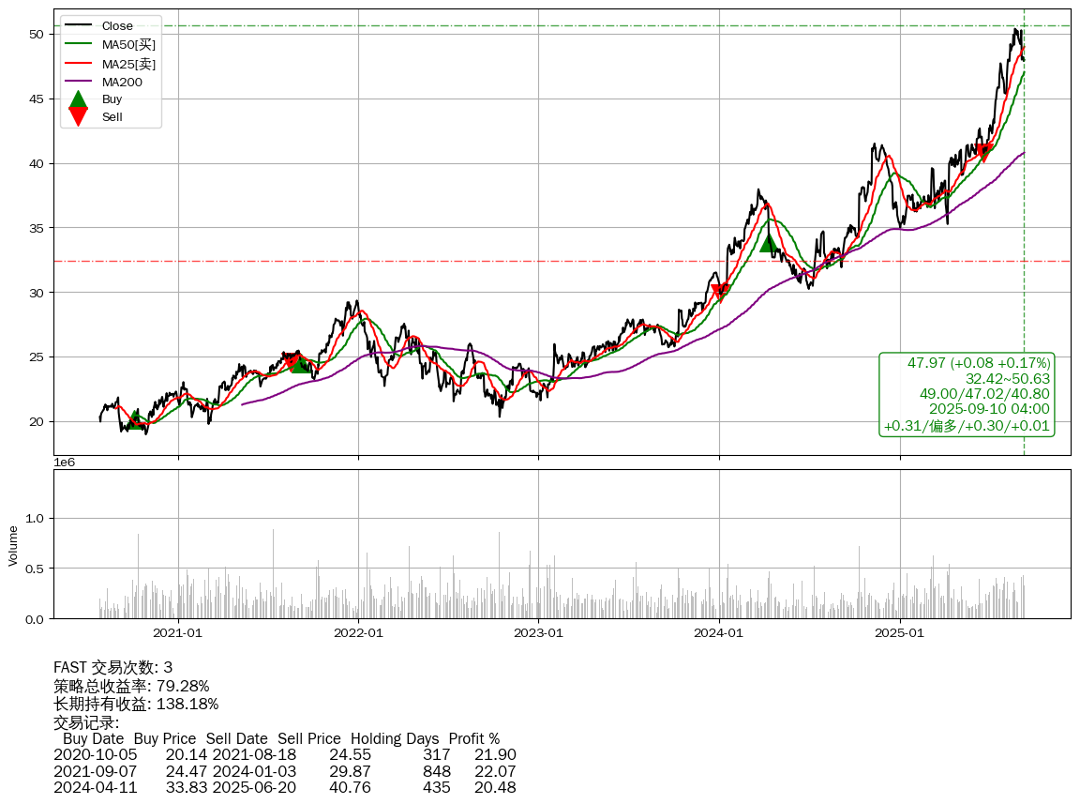Click the red sell marker at January 2024

(720, 293)
